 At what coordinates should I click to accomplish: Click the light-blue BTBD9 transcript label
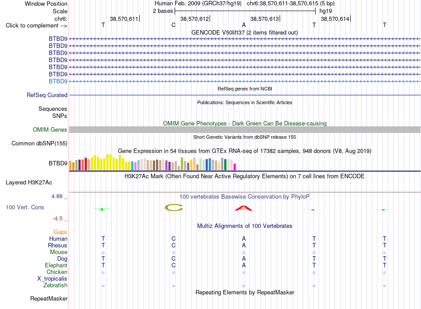pos(58,81)
